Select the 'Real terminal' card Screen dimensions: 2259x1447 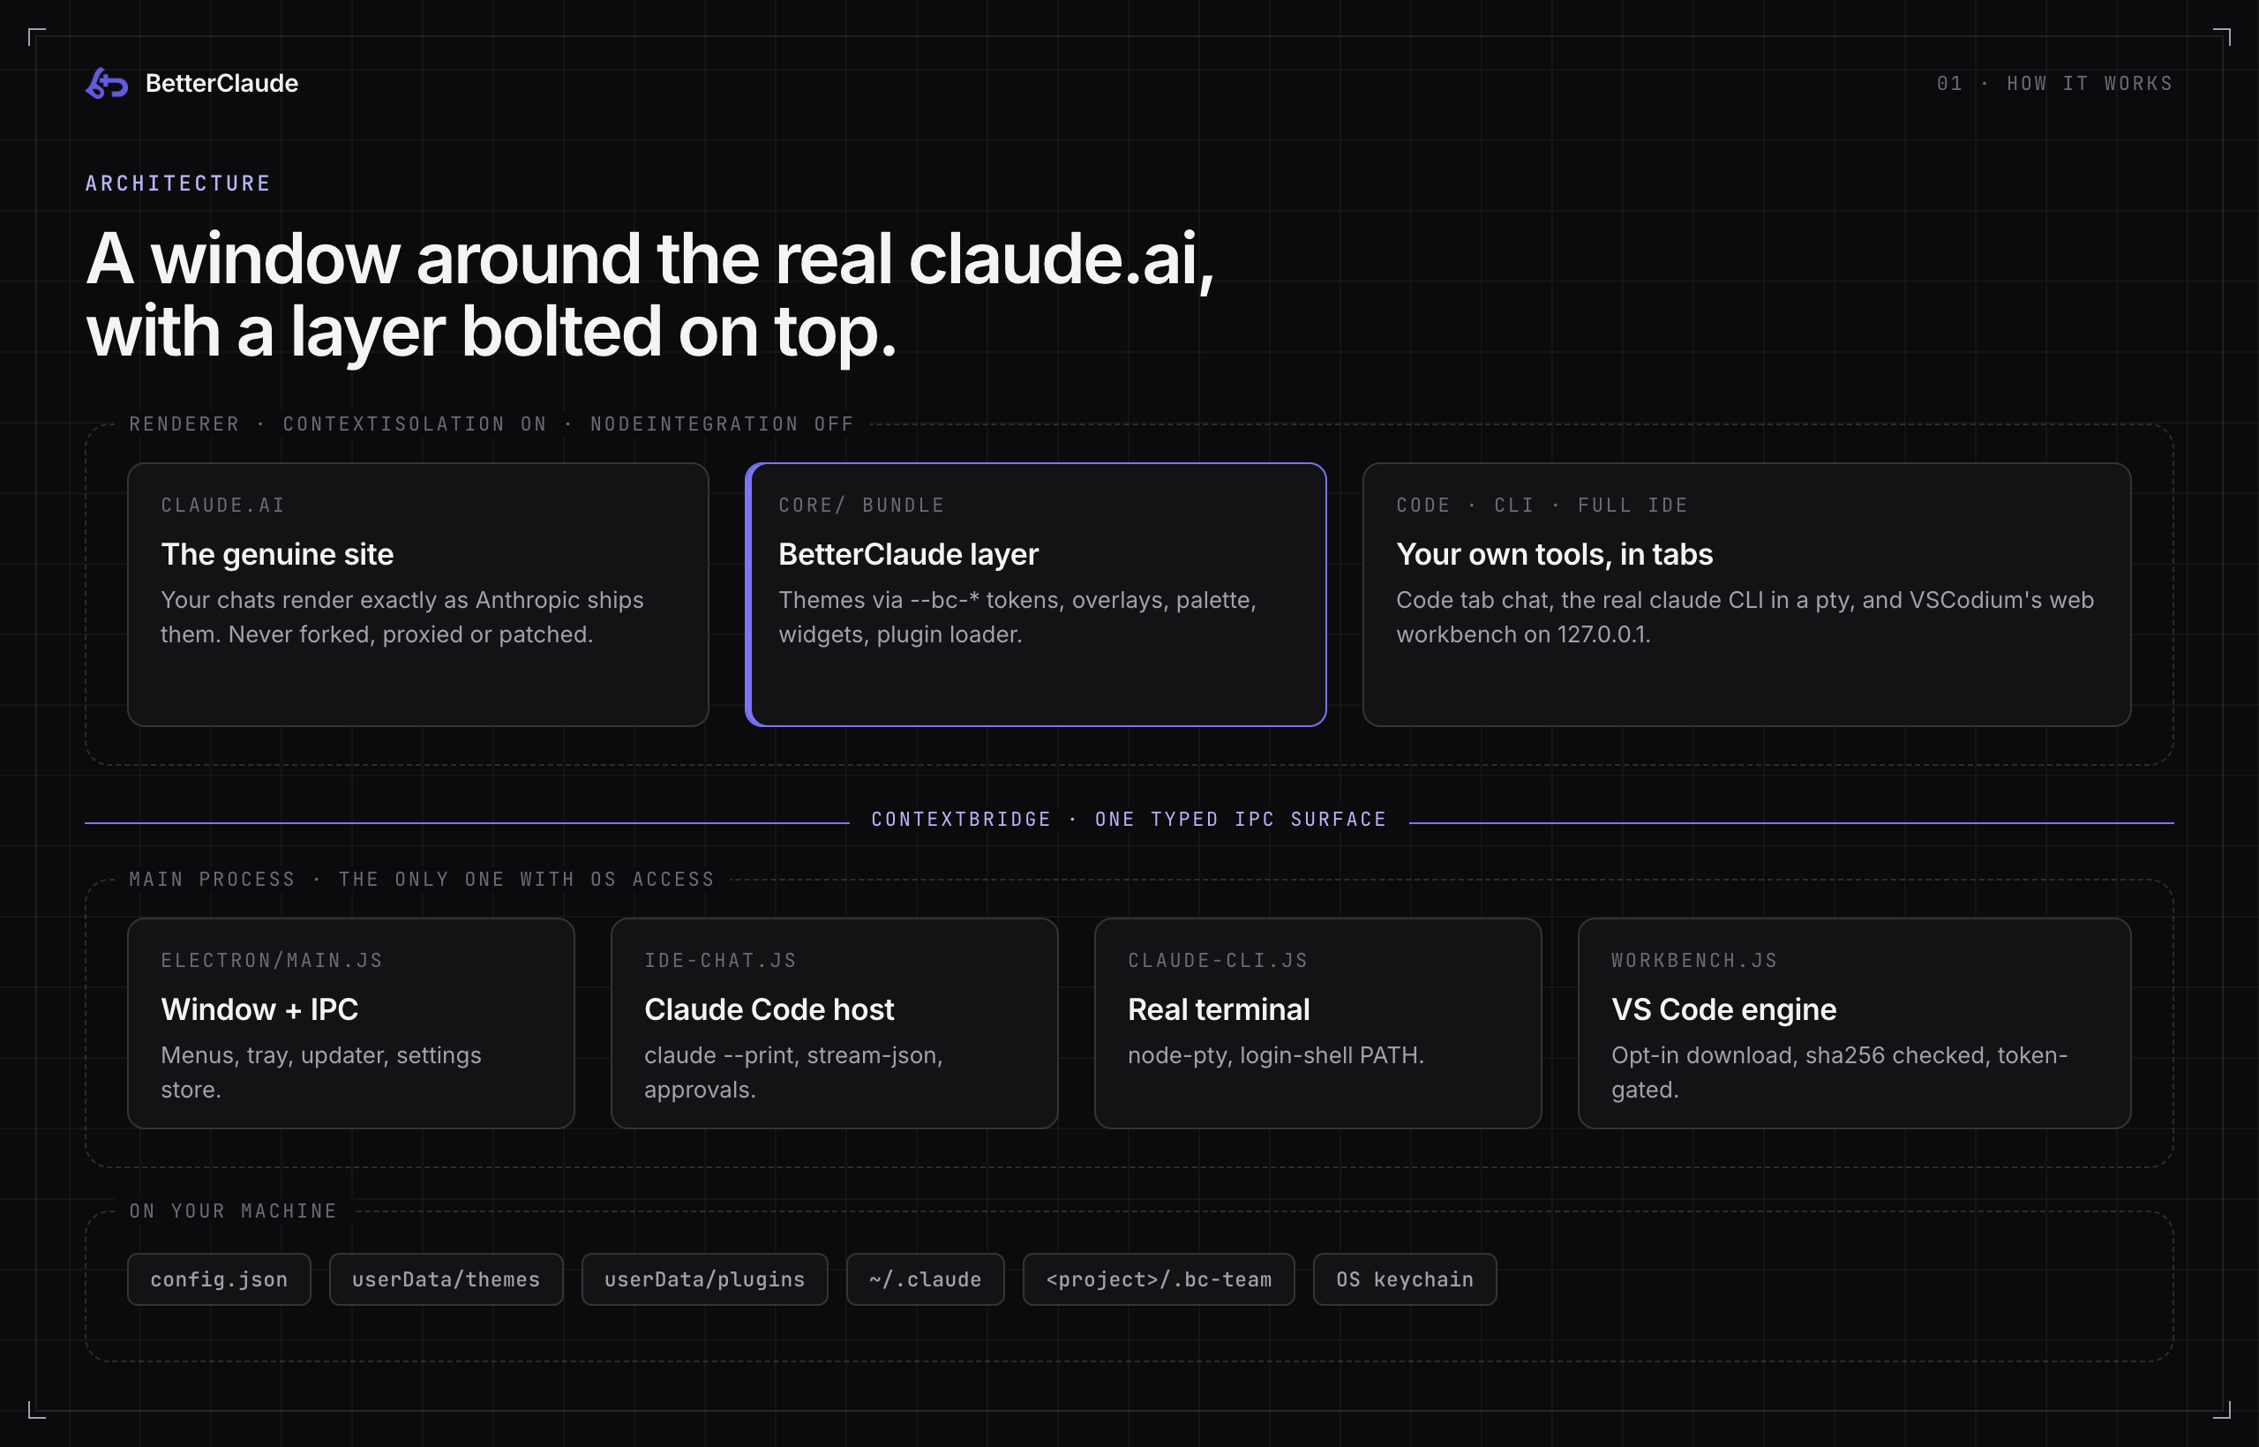(x=1318, y=1023)
